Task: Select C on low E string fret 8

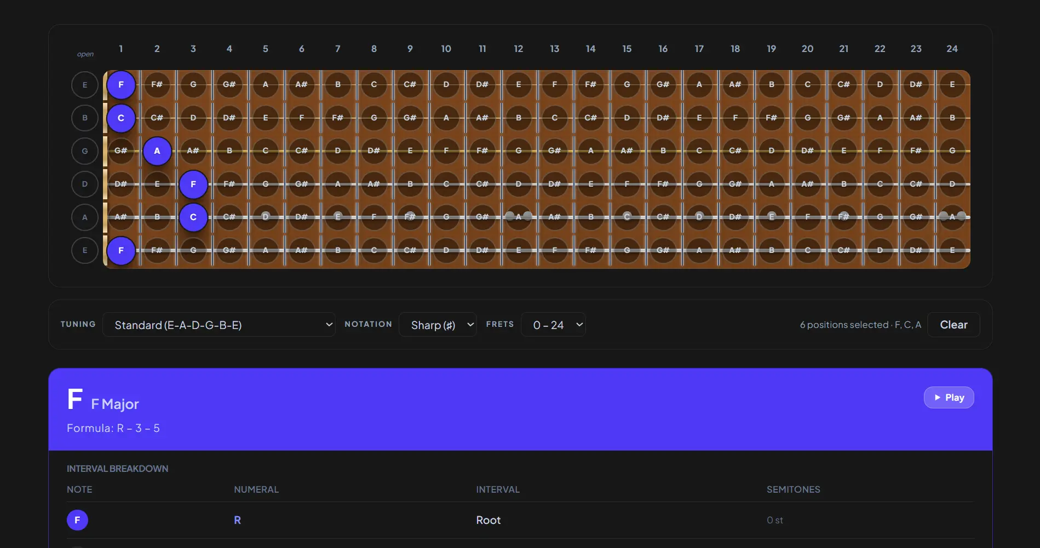Action: click(374, 250)
